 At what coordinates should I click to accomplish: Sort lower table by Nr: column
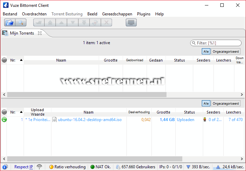point(15,112)
